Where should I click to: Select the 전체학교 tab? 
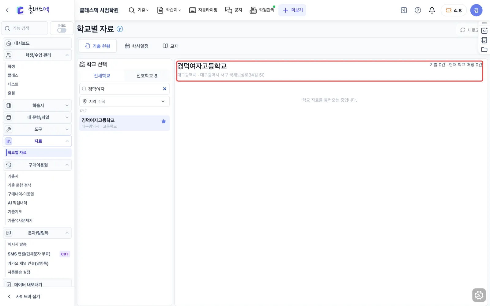102,76
